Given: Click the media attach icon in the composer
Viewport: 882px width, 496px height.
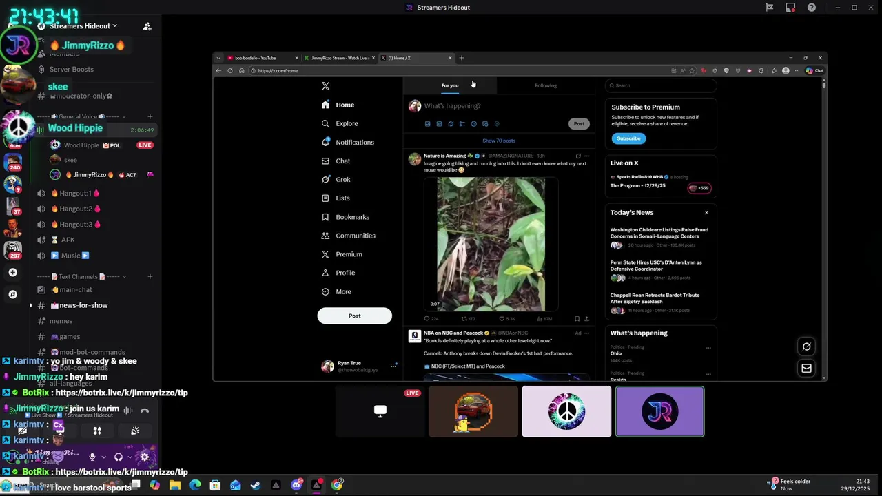Looking at the screenshot, I should (x=427, y=124).
